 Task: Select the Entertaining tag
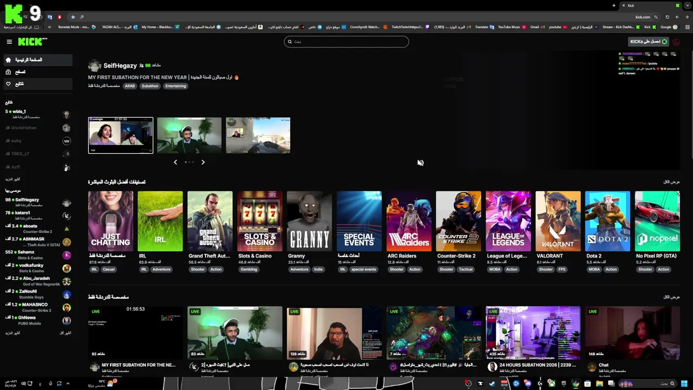[175, 86]
